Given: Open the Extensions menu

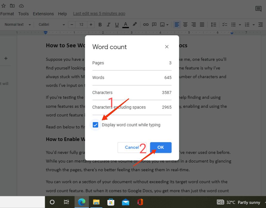Looking at the screenshot, I should pos(43,14).
